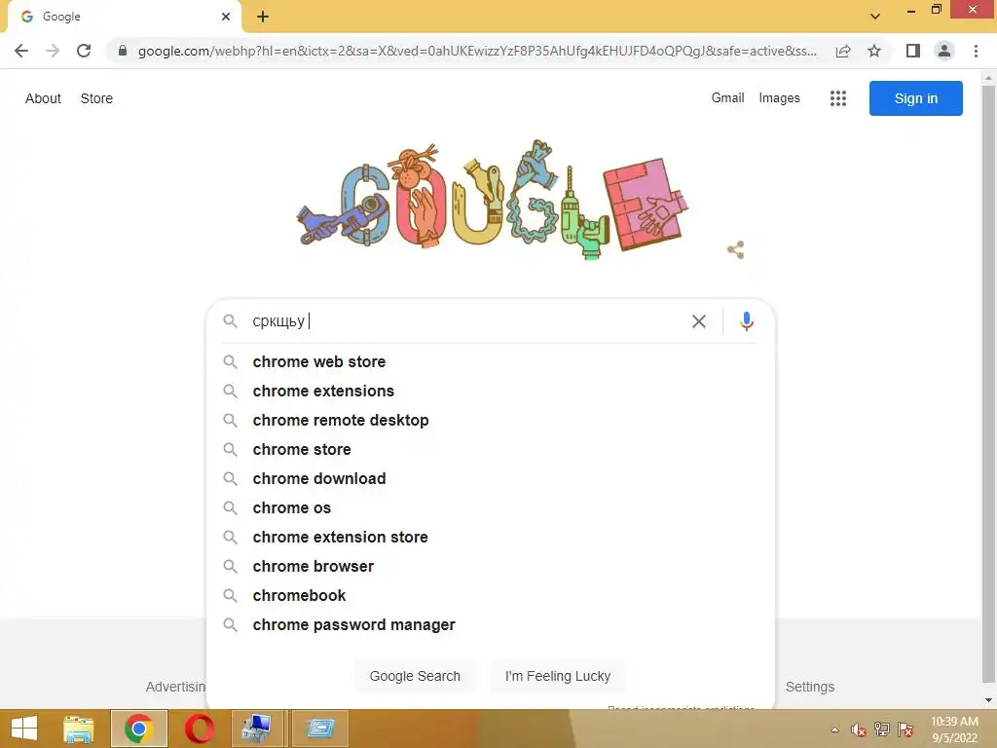Screen dimensions: 997x748
Task: Click the scrollbar down arrow
Action: (x=988, y=700)
